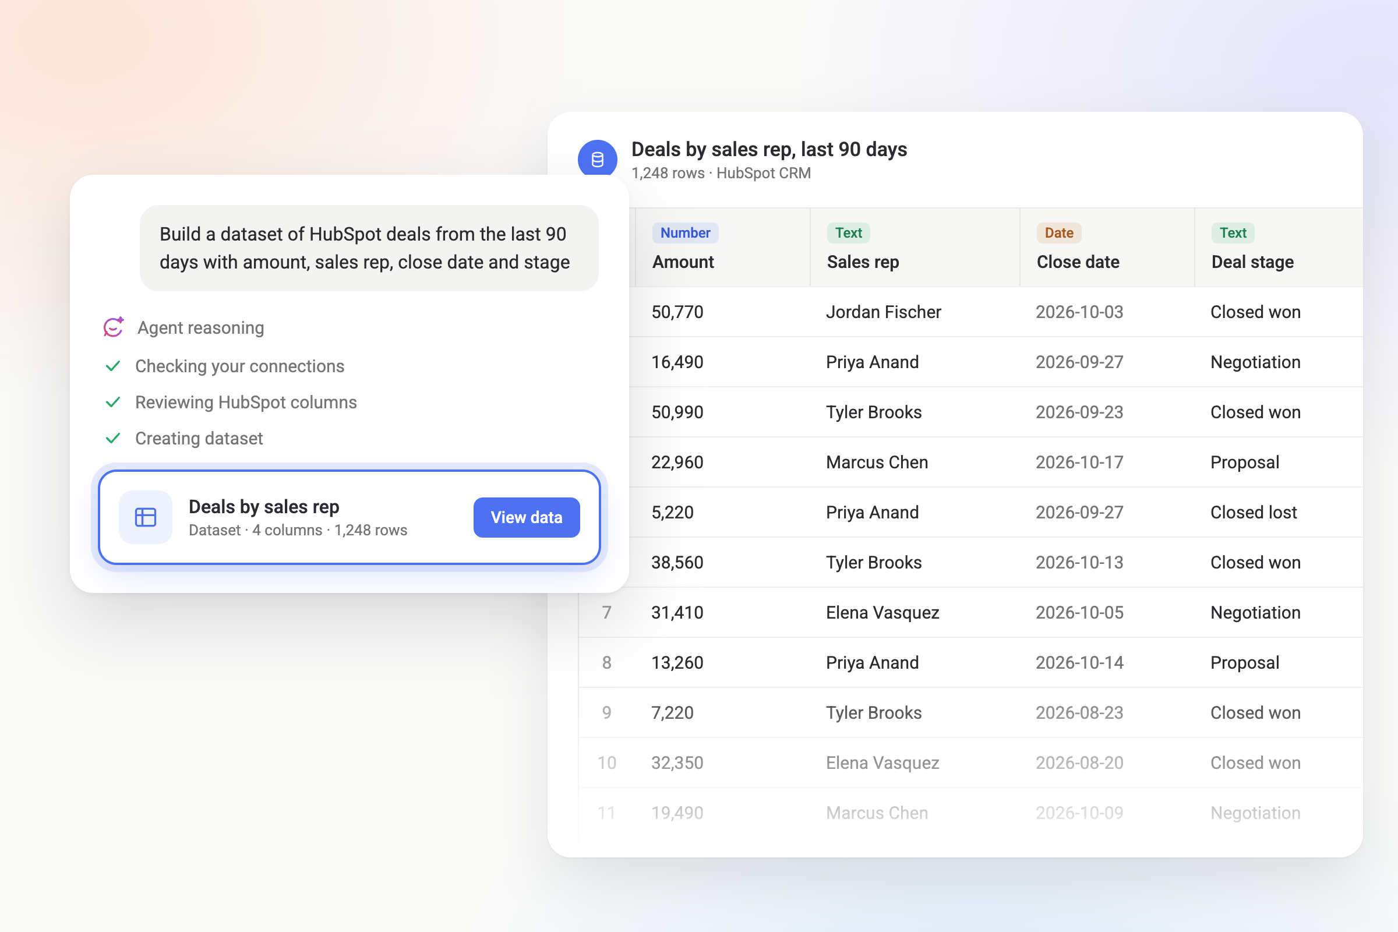1398x932 pixels.
Task: Select the Closed lost cell
Action: click(x=1254, y=512)
